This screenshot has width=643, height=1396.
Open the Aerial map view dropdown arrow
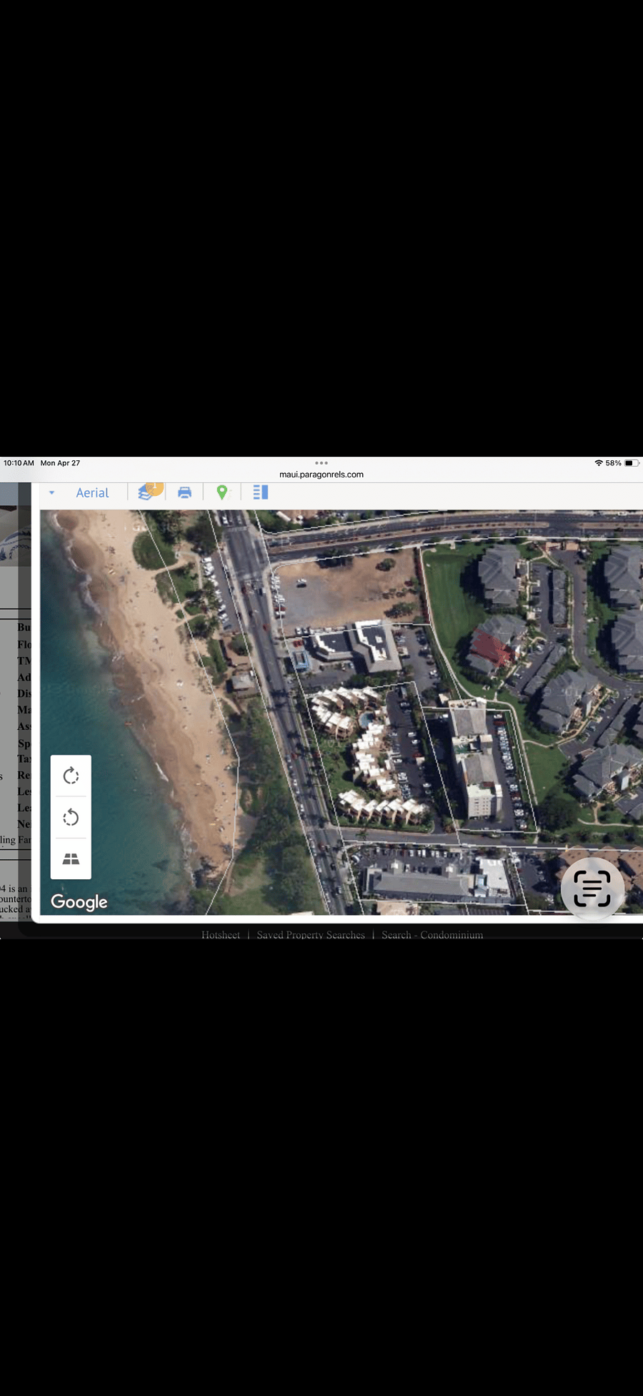[51, 492]
